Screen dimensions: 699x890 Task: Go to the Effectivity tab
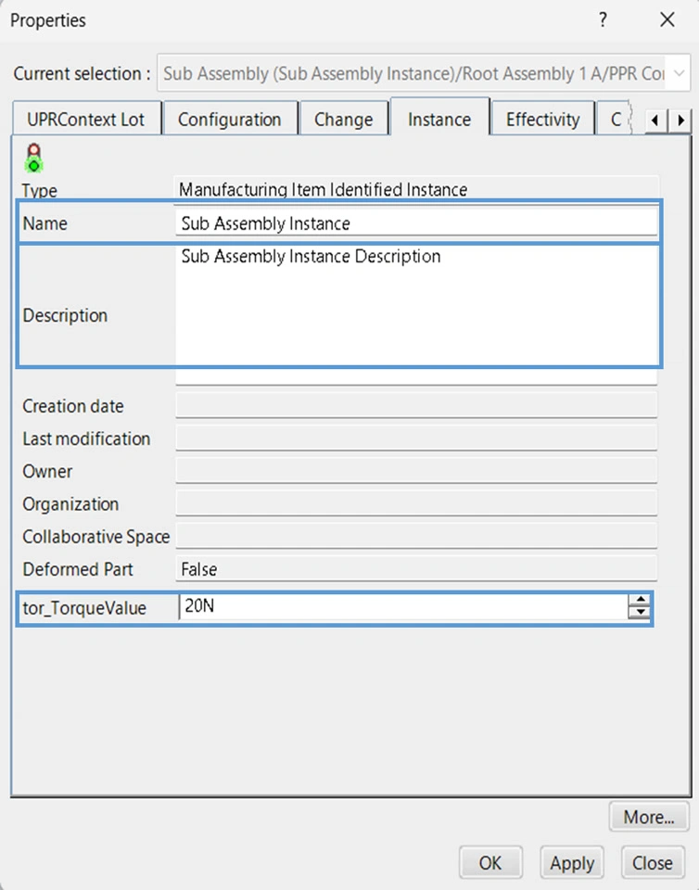coord(542,120)
